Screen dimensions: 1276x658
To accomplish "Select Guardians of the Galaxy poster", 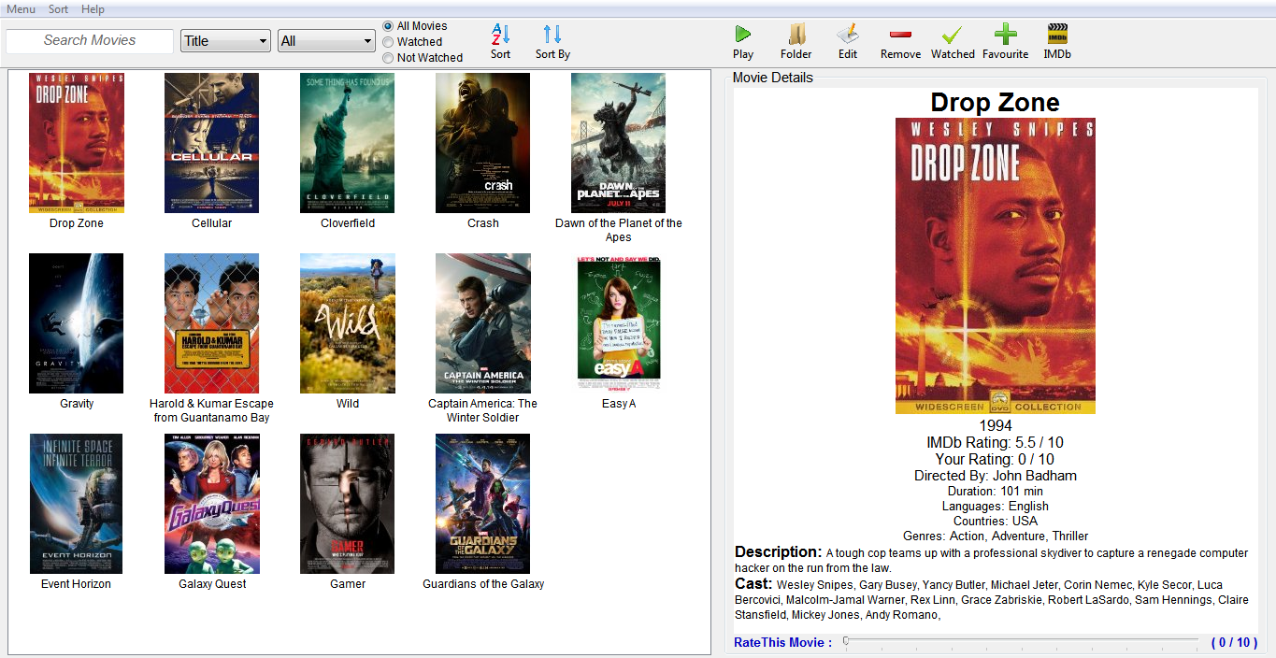I will click(x=482, y=504).
